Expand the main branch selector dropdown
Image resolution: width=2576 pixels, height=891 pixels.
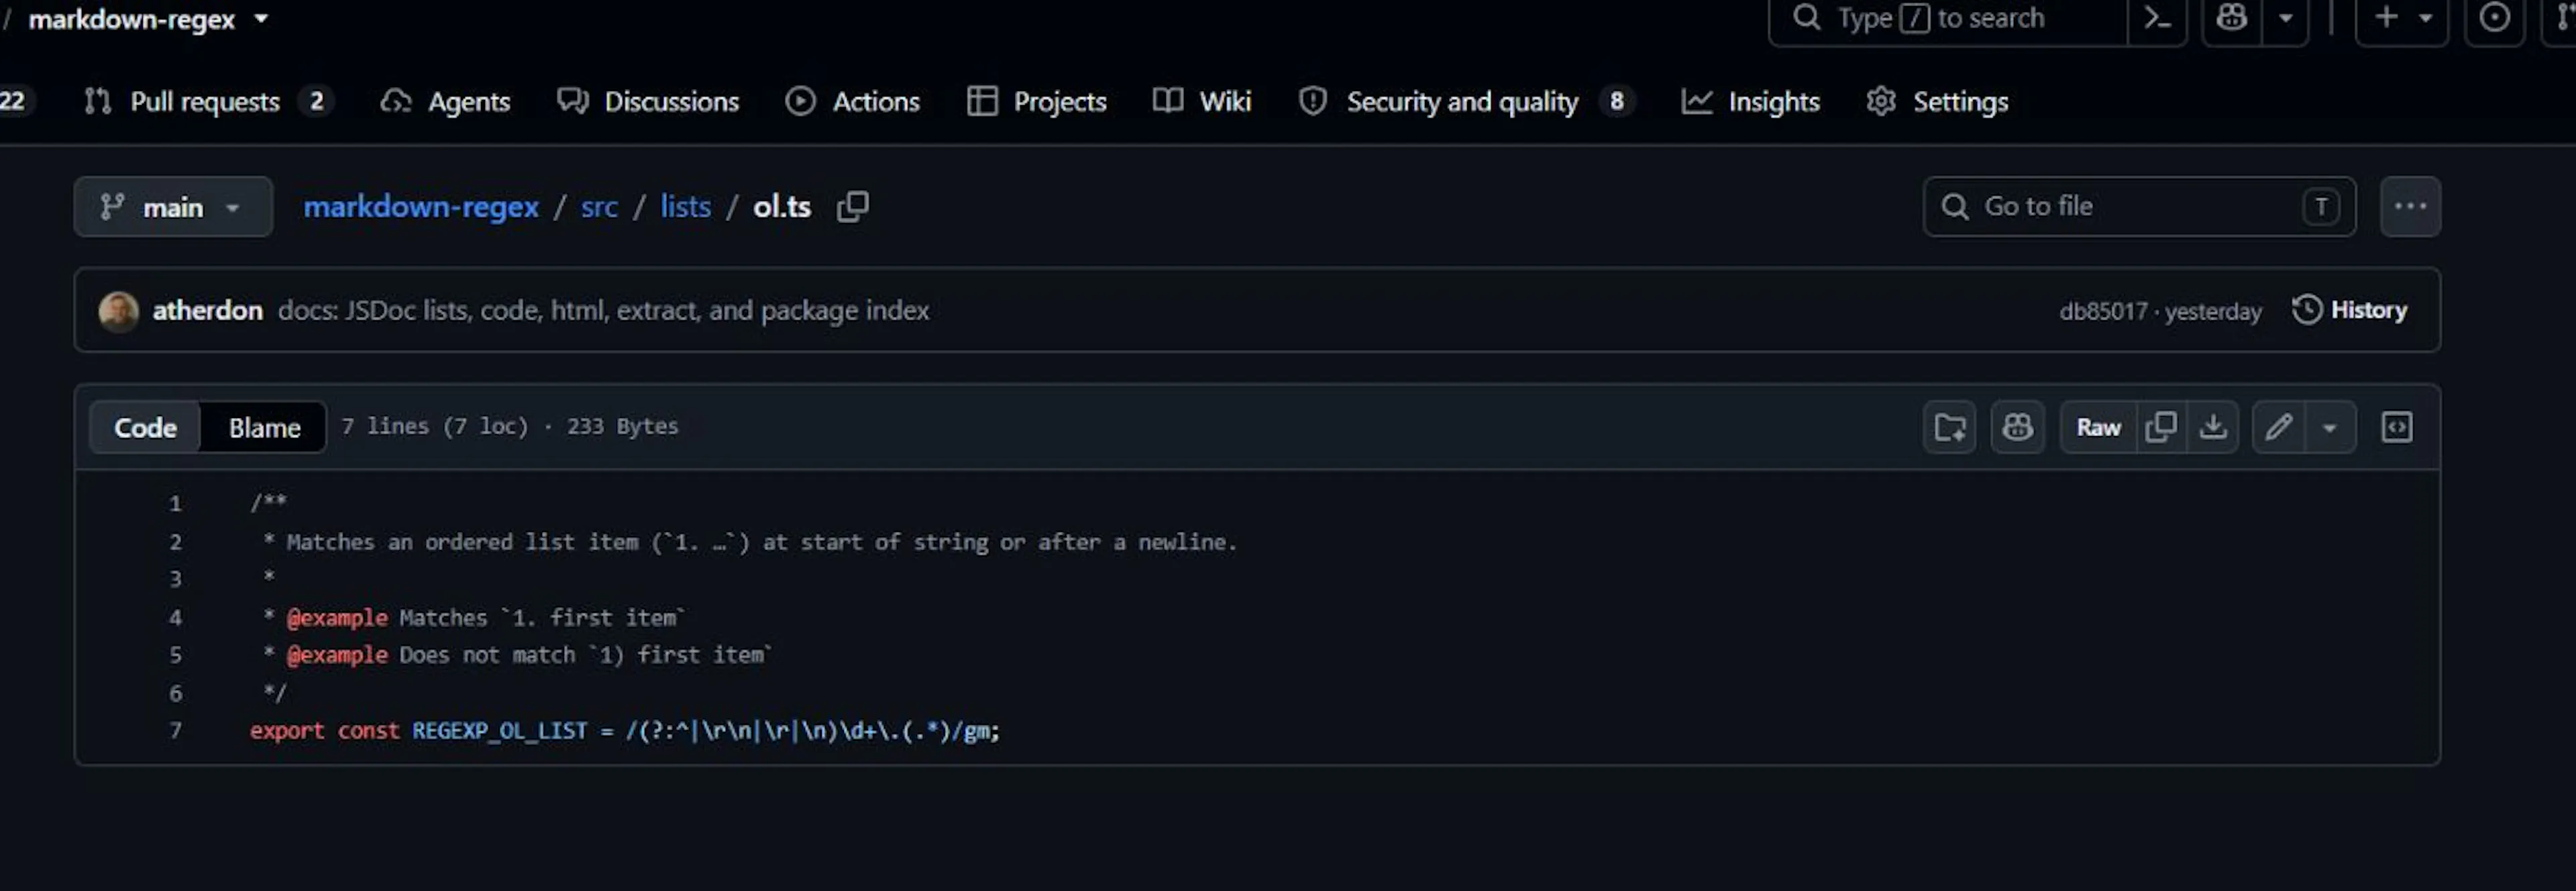[x=173, y=207]
